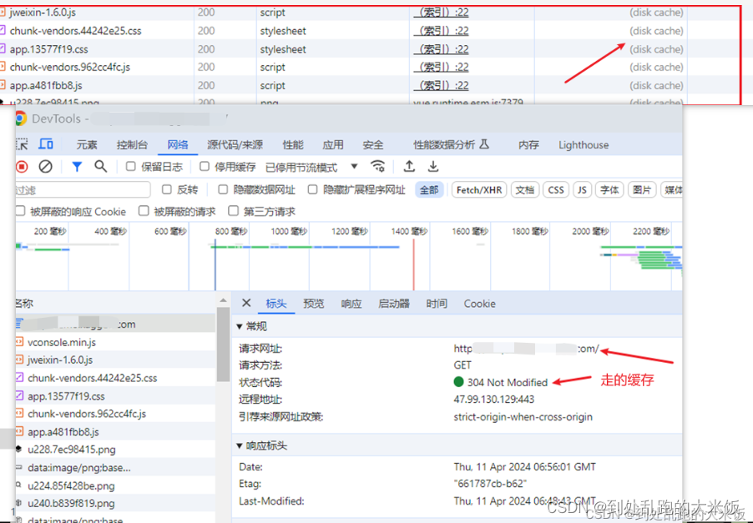
Task: Select u240.b839f819.png request row
Action: click(x=115, y=503)
